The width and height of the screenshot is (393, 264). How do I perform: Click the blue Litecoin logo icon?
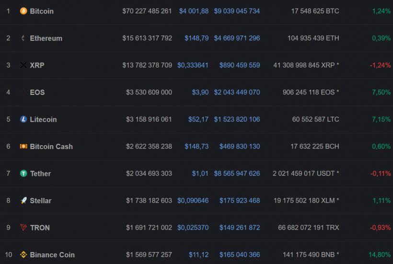[23, 119]
